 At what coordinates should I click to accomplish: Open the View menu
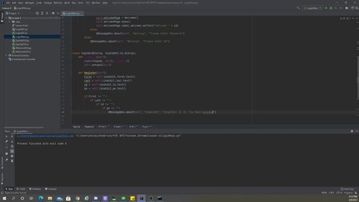21,3
